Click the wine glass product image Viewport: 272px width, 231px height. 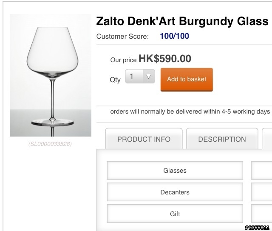pyautogui.click(x=51, y=75)
